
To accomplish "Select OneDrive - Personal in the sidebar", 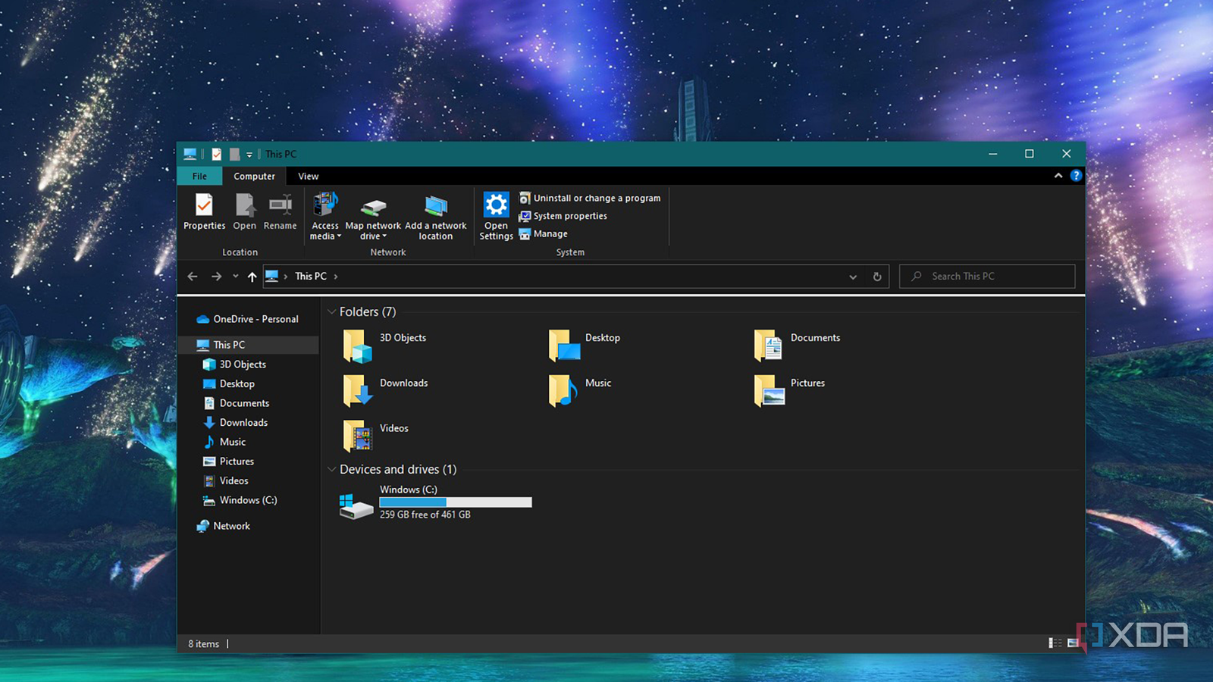I will click(255, 318).
